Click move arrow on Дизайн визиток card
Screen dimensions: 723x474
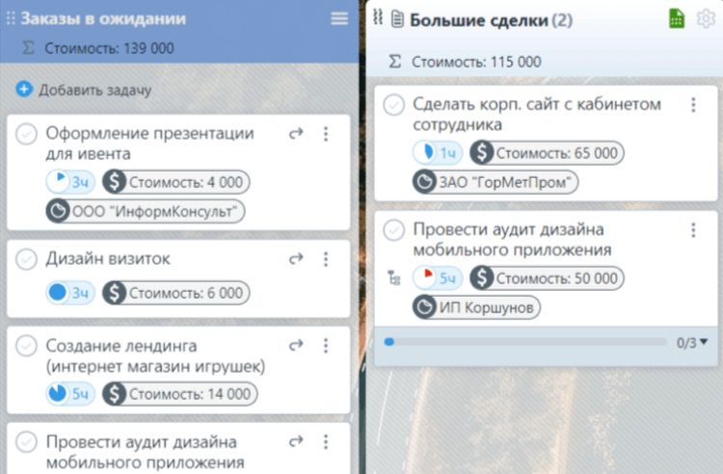click(x=297, y=259)
